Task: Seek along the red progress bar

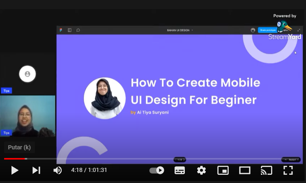Action: (x=14, y=159)
